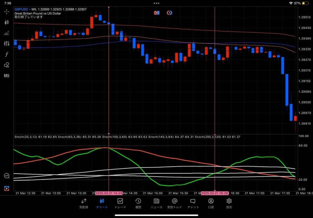The width and height of the screenshot is (313, 218).
Task: Click the circular chart icon near indicator
Action: point(7,176)
